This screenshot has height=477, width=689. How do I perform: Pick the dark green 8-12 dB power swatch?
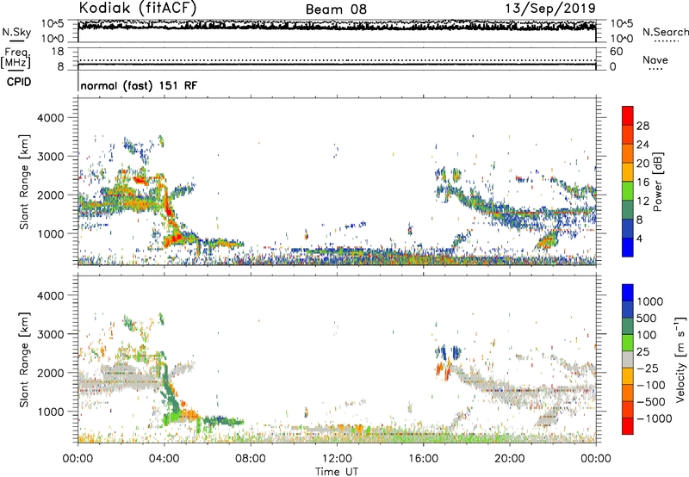628,209
